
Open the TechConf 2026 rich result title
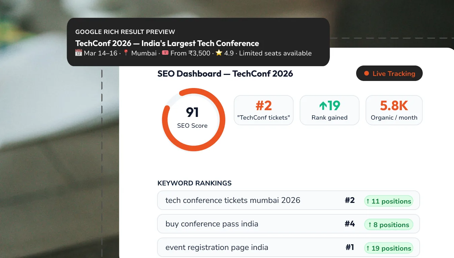point(167,43)
